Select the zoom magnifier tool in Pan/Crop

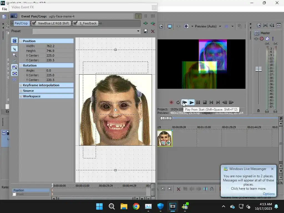[14, 55]
